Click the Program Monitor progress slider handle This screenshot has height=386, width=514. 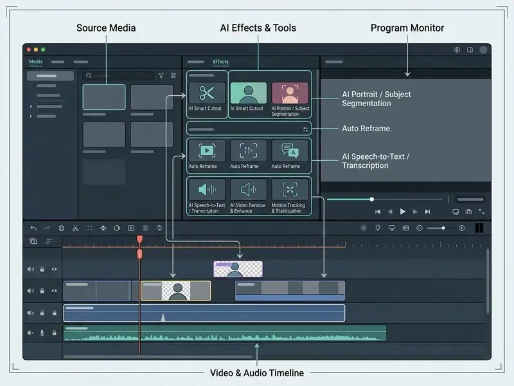click(x=372, y=199)
